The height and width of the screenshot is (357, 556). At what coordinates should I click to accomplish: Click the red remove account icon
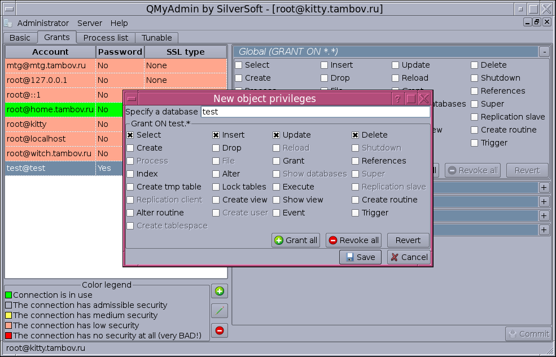pos(220,330)
